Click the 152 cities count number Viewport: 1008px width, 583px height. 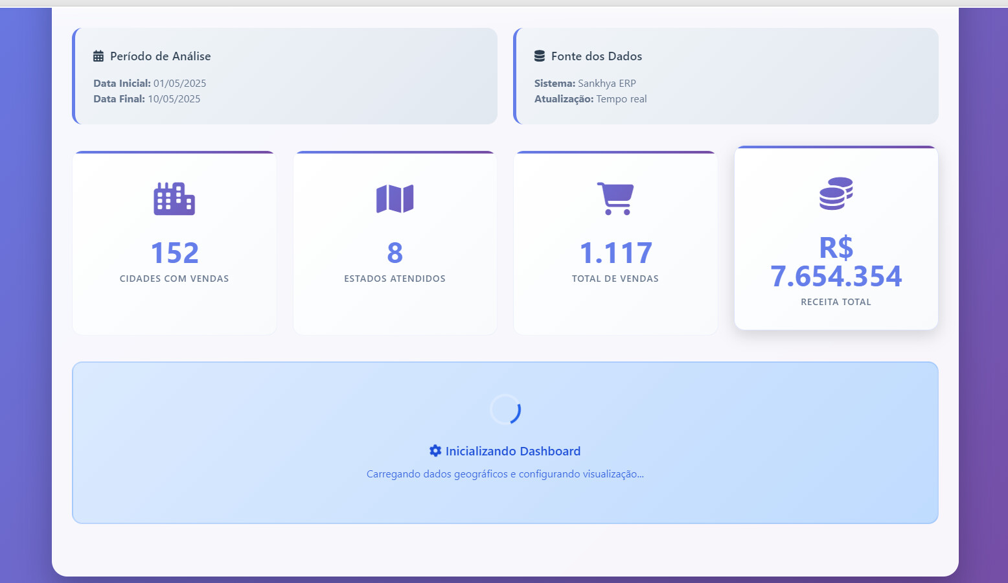coord(174,253)
